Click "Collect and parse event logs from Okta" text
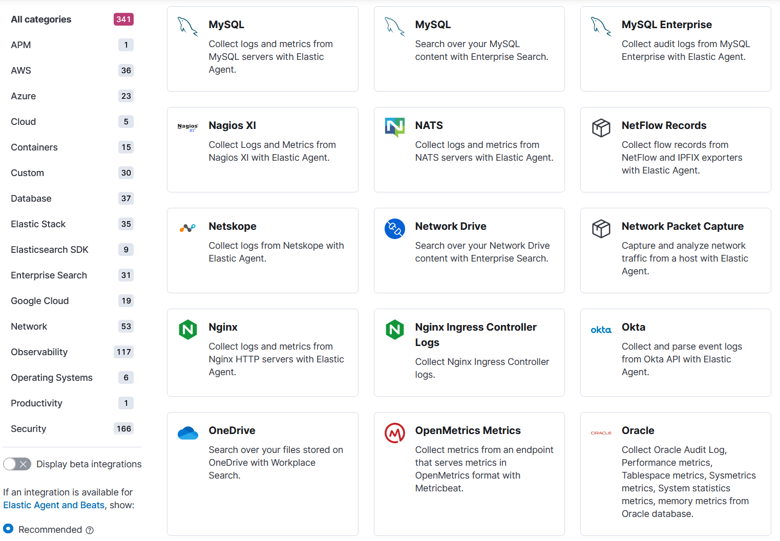 (x=682, y=359)
